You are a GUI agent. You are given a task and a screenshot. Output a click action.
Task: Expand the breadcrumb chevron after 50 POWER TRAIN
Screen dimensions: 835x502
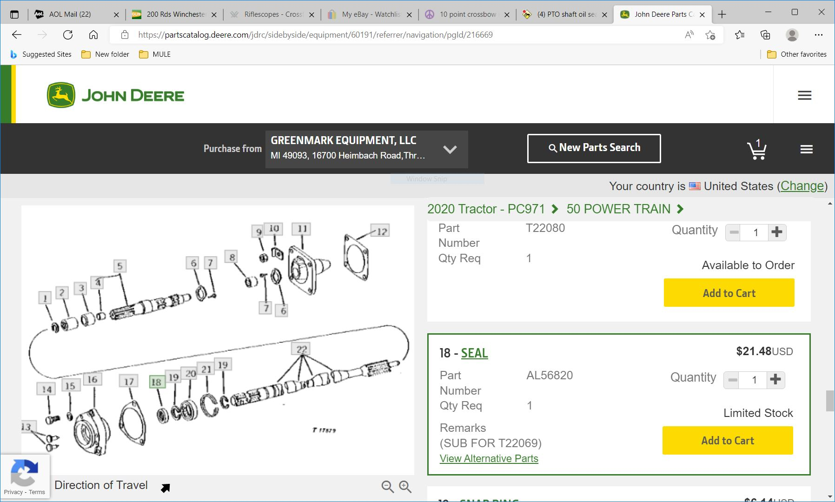681,209
